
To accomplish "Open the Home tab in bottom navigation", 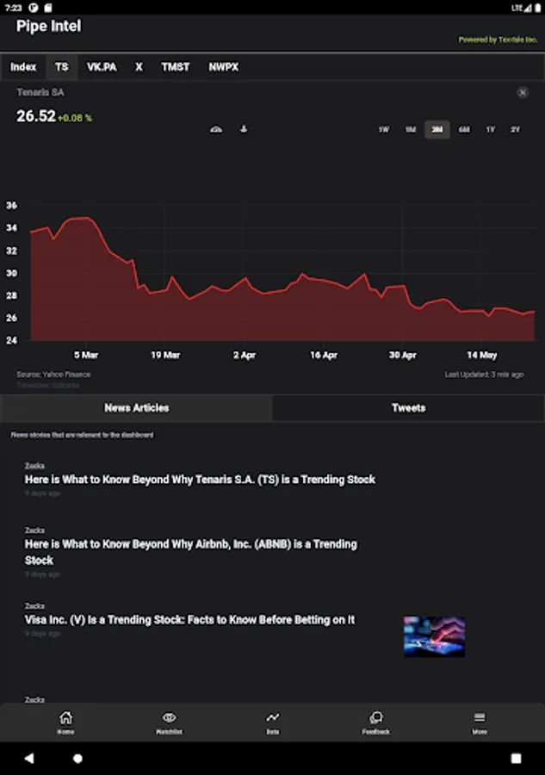I will coord(65,722).
